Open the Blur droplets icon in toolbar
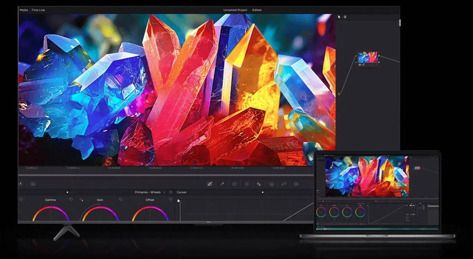The image size is (473, 259). [260, 184]
